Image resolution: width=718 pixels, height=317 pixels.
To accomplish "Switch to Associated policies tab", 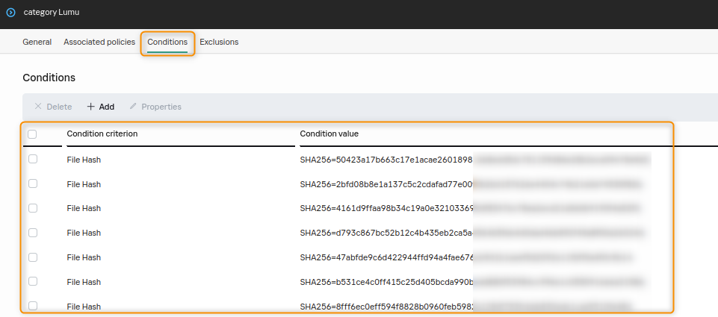I will coord(99,42).
